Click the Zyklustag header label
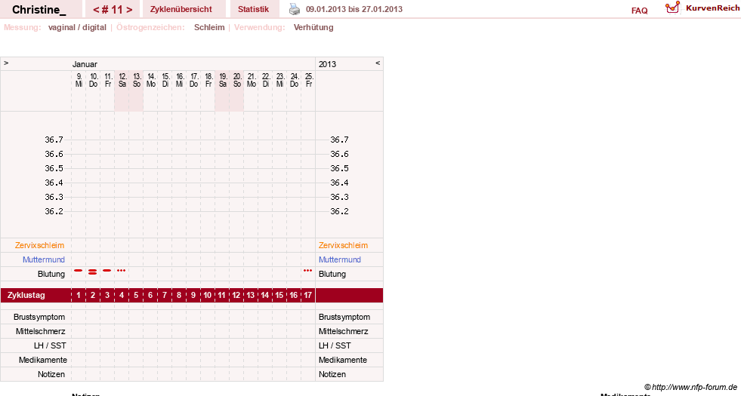This screenshot has width=741, height=396. (x=26, y=296)
